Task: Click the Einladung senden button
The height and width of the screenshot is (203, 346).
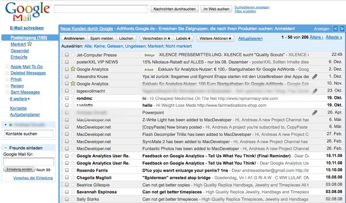Action: [19, 169]
